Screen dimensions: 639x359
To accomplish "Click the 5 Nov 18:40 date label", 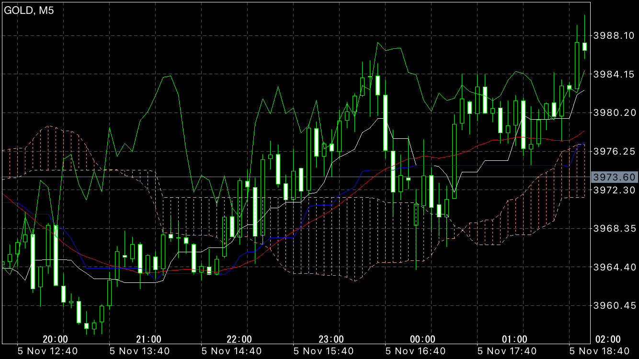I will 599,351.
